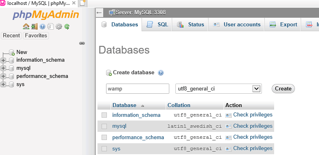This screenshot has width=319, height=155.
Task: Select New in the navigation tree
Action: click(22, 52)
